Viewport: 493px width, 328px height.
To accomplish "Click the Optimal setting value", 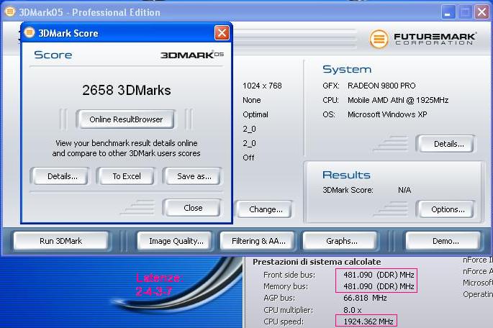I will 255,114.
